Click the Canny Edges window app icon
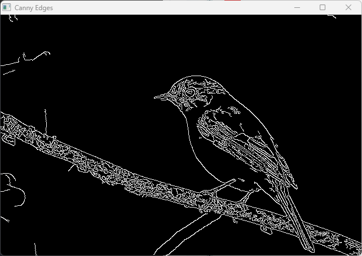 coord(6,8)
